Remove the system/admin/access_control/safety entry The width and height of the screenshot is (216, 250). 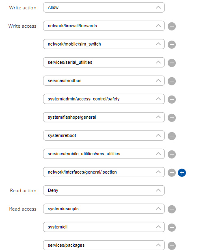172,100
